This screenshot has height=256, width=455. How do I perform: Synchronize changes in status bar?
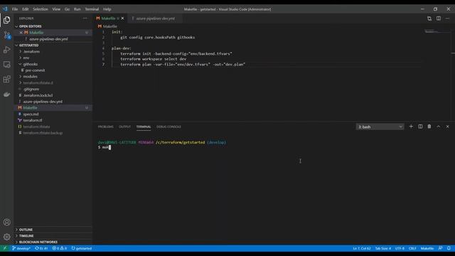coord(41,248)
